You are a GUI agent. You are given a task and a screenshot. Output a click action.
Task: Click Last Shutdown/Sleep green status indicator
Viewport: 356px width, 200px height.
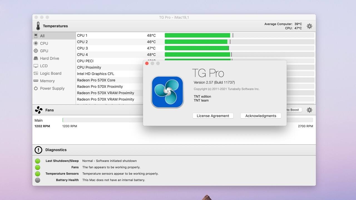pos(38,161)
